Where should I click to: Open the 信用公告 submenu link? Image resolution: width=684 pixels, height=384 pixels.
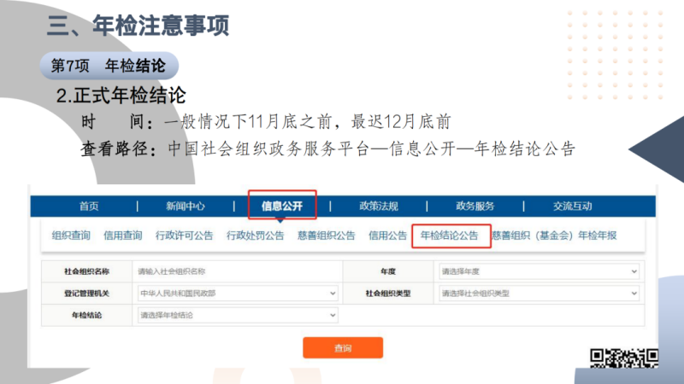pyautogui.click(x=387, y=236)
